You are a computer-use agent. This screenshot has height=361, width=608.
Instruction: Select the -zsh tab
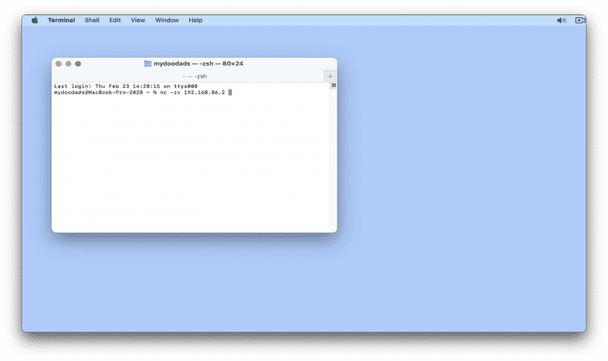[194, 76]
